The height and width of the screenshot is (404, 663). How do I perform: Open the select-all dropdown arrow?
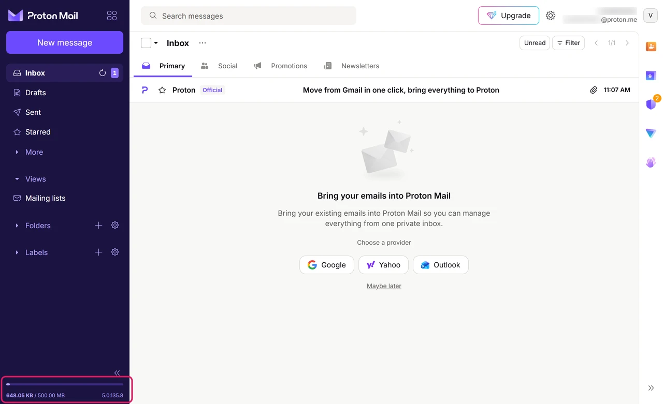click(x=156, y=43)
